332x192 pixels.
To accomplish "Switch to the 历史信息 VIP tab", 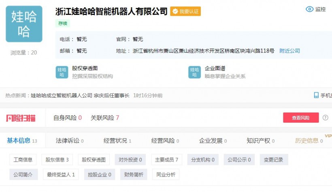I will 309,140.
